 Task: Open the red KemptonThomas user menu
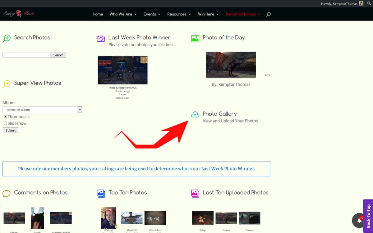click(x=243, y=14)
